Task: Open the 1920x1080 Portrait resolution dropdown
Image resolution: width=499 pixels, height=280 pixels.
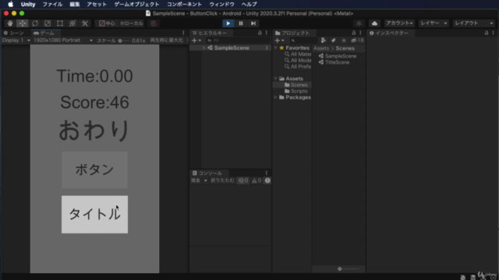Action: coord(62,40)
